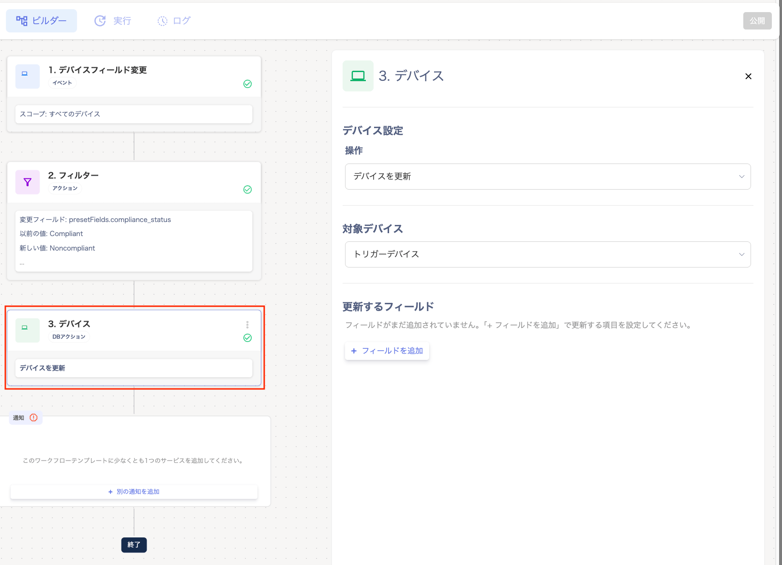Click the large laptop icon in panel header
Viewport: 782px width, 565px height.
point(358,76)
